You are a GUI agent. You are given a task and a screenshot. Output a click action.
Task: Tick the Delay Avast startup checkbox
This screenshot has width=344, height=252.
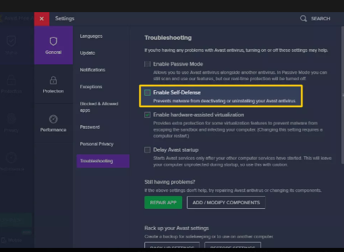click(147, 150)
